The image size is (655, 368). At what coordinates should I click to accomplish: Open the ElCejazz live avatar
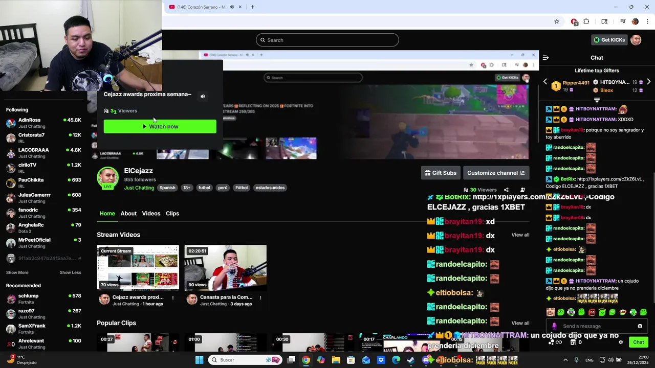pyautogui.click(x=108, y=178)
